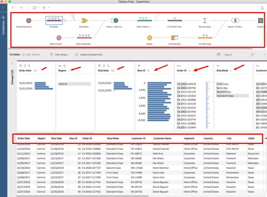Select the Wisconsin state cell
Viewport: 267px width, 197px height.
click(x=253, y=154)
